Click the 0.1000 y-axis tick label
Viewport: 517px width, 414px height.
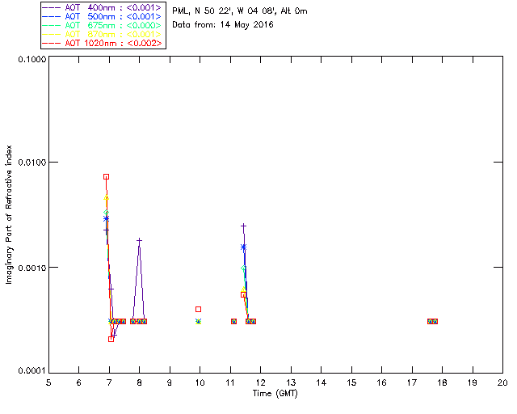coord(32,59)
